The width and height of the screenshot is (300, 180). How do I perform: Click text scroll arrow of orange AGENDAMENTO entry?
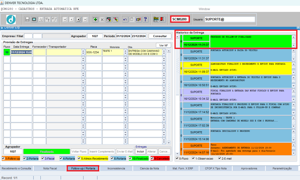coord(293,149)
